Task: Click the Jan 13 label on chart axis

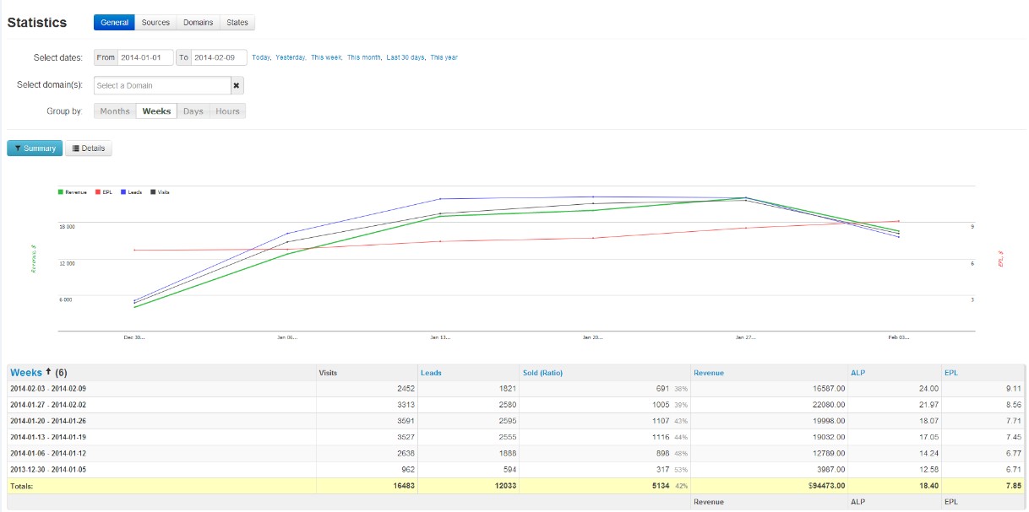Action: 440,337
